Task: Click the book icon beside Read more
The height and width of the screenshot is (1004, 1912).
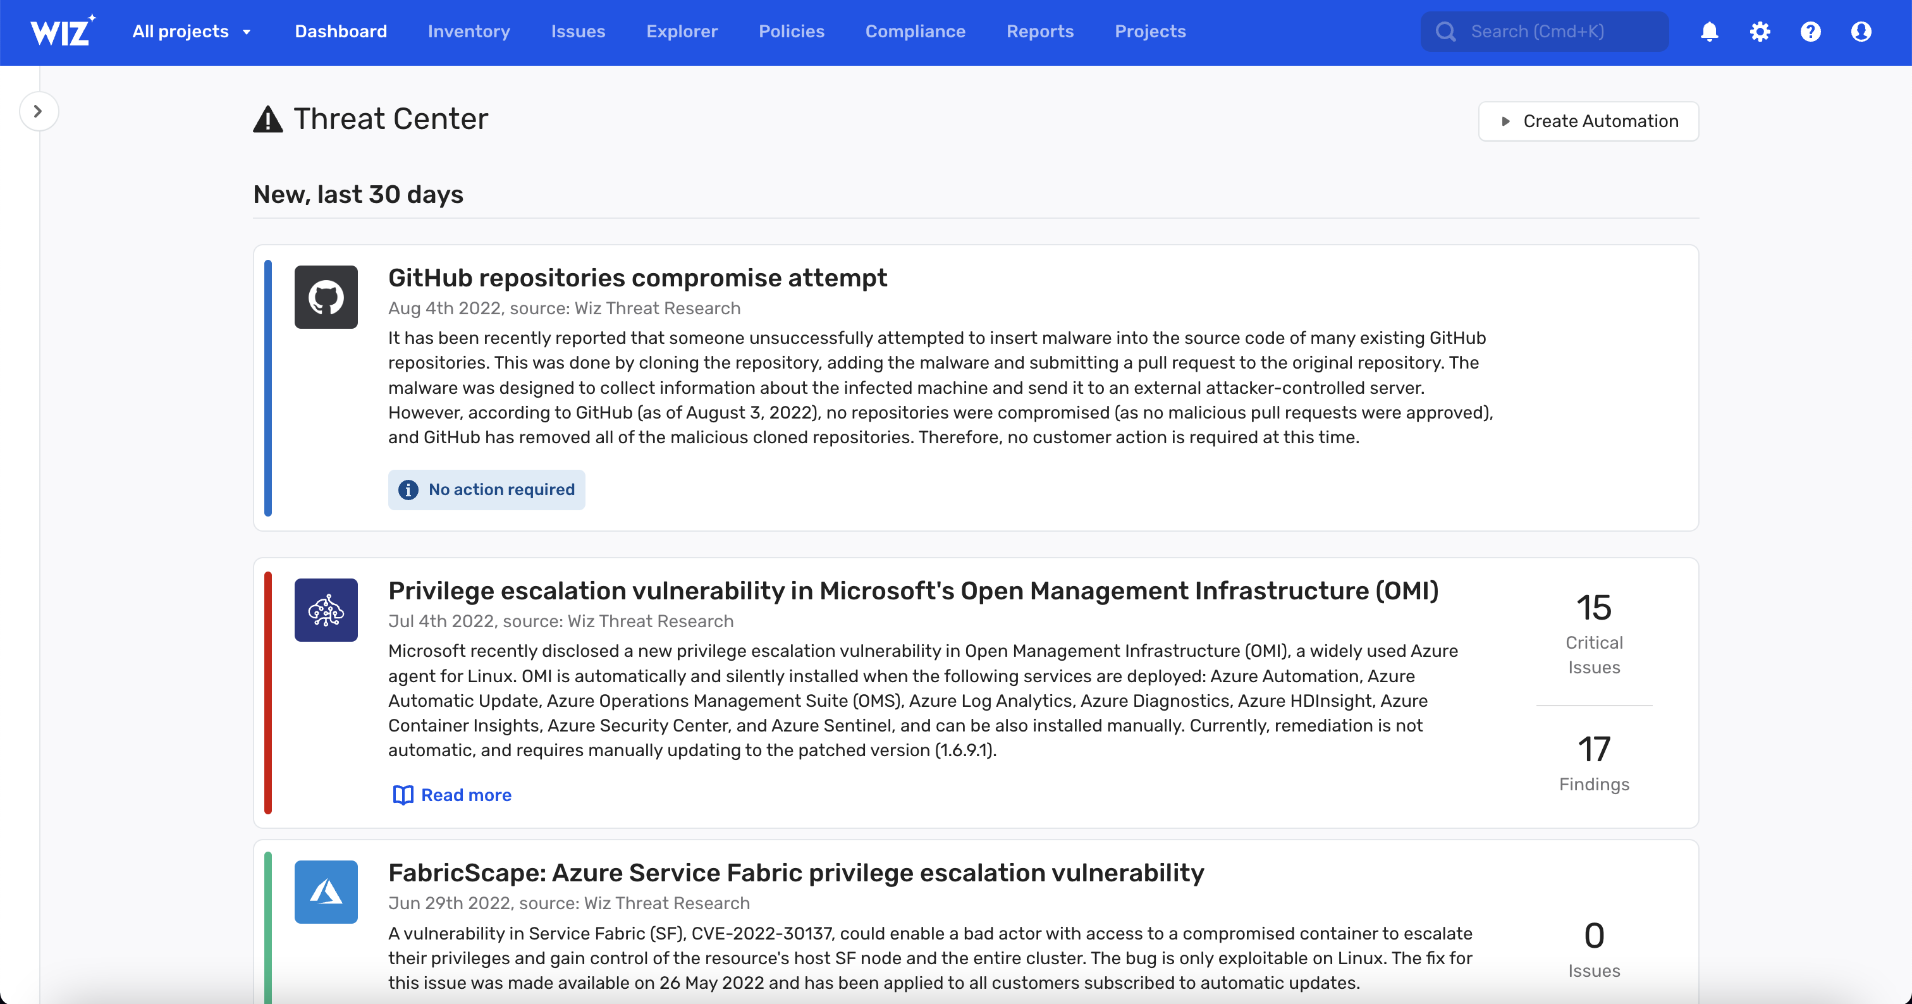Action: tap(402, 795)
